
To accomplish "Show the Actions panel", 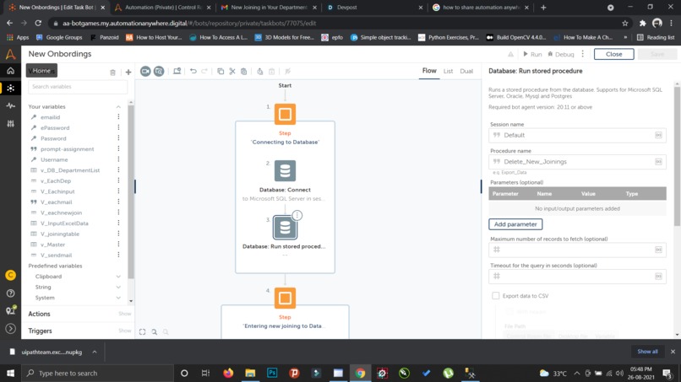I will tap(125, 314).
